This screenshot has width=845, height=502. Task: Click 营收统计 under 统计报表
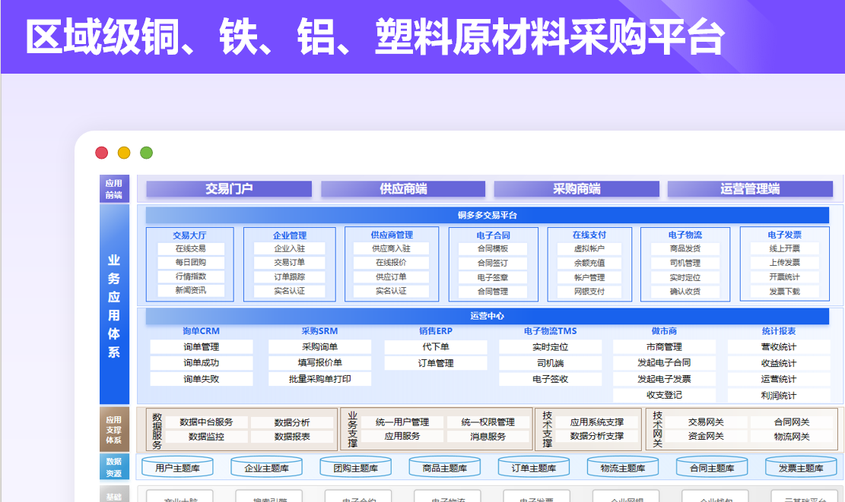click(x=779, y=347)
